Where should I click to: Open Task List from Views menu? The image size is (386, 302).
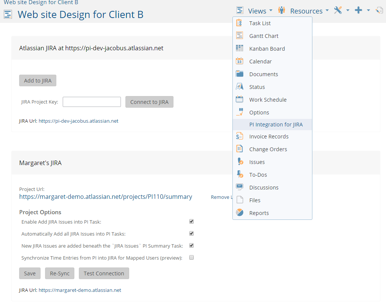click(x=272, y=23)
